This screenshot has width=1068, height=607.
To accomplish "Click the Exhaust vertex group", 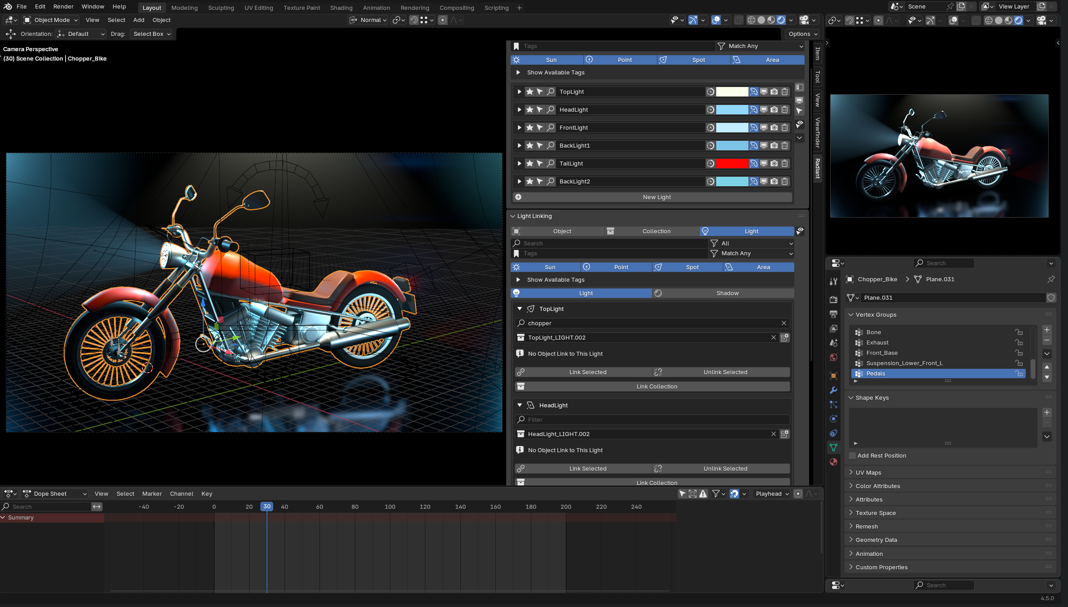I will click(877, 342).
